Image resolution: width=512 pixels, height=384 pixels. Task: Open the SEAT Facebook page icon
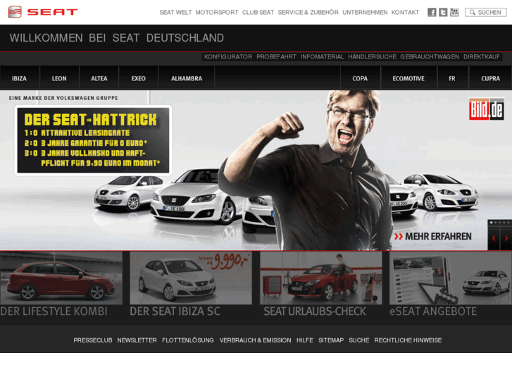[x=432, y=13]
